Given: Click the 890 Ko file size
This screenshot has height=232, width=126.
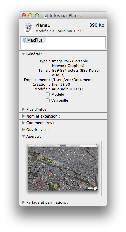Looking at the screenshot, I should [97, 25].
